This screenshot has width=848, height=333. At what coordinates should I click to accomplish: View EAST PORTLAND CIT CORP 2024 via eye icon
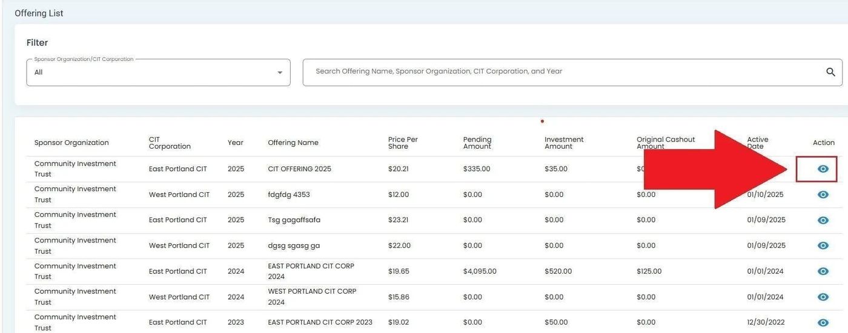tap(823, 271)
